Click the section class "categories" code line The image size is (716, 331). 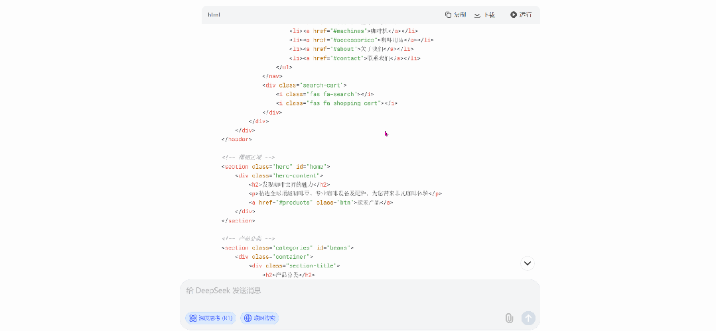287,248
